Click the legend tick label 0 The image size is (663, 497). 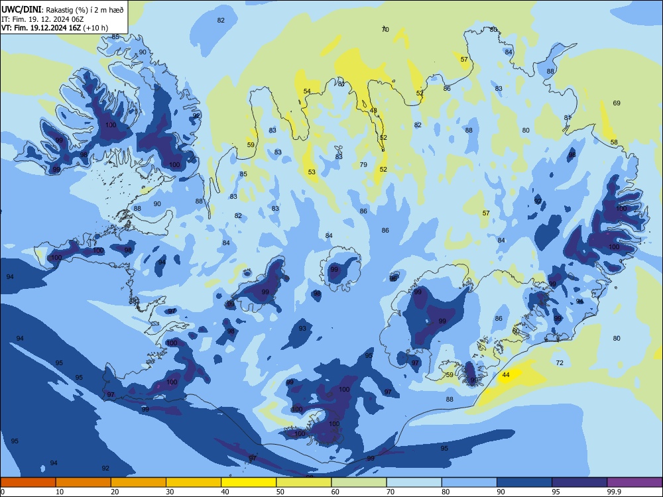tap(3, 492)
